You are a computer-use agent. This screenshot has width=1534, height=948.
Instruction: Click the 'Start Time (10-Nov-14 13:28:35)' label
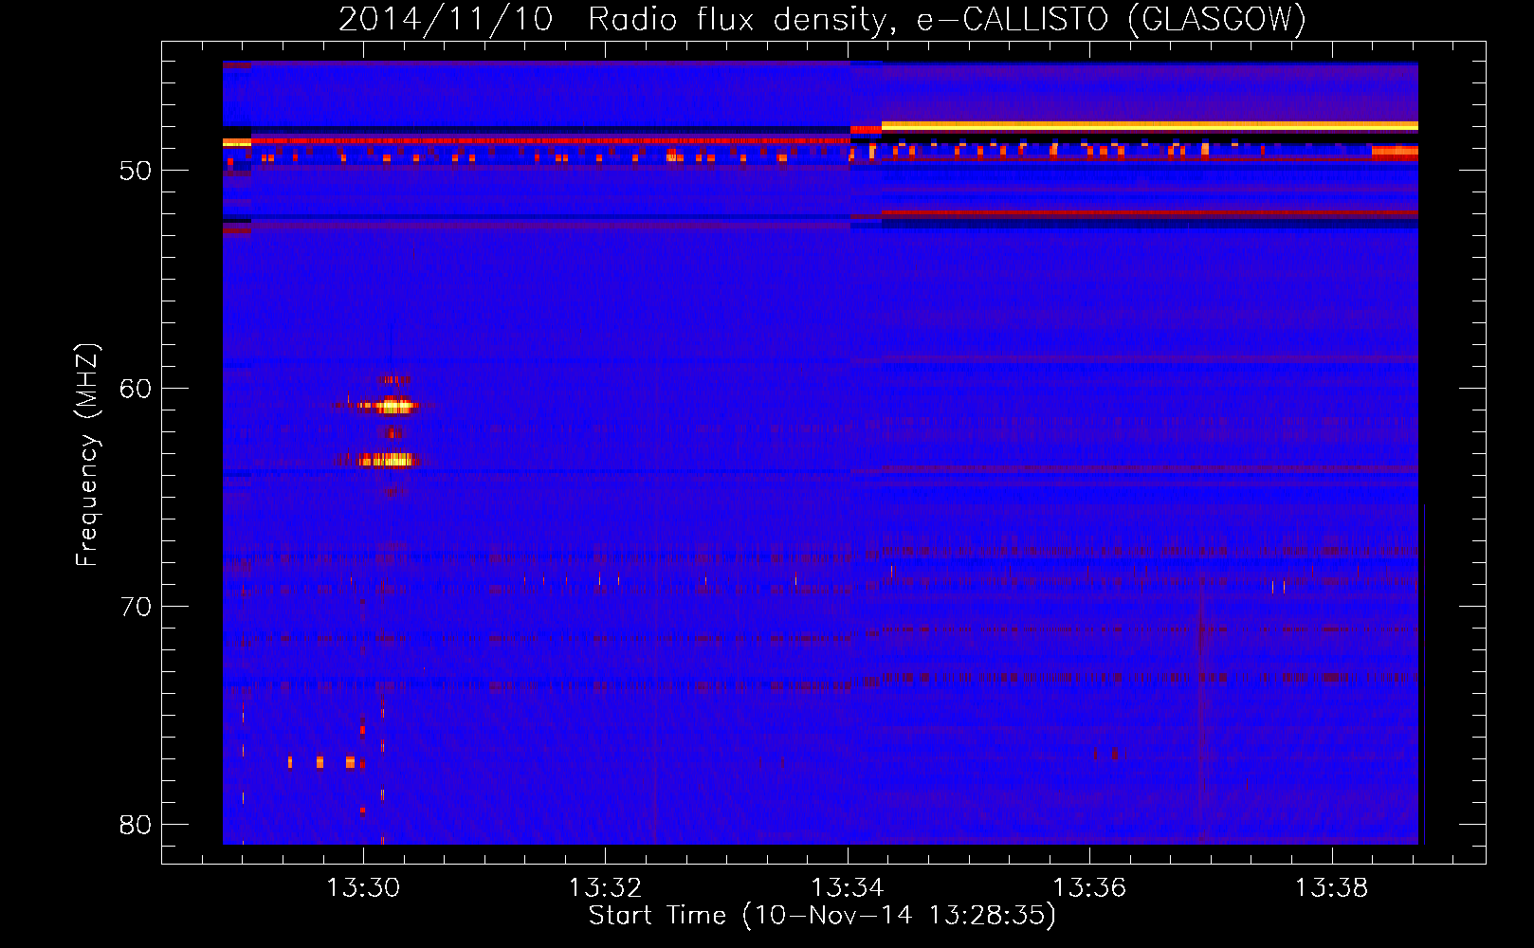coord(822,916)
